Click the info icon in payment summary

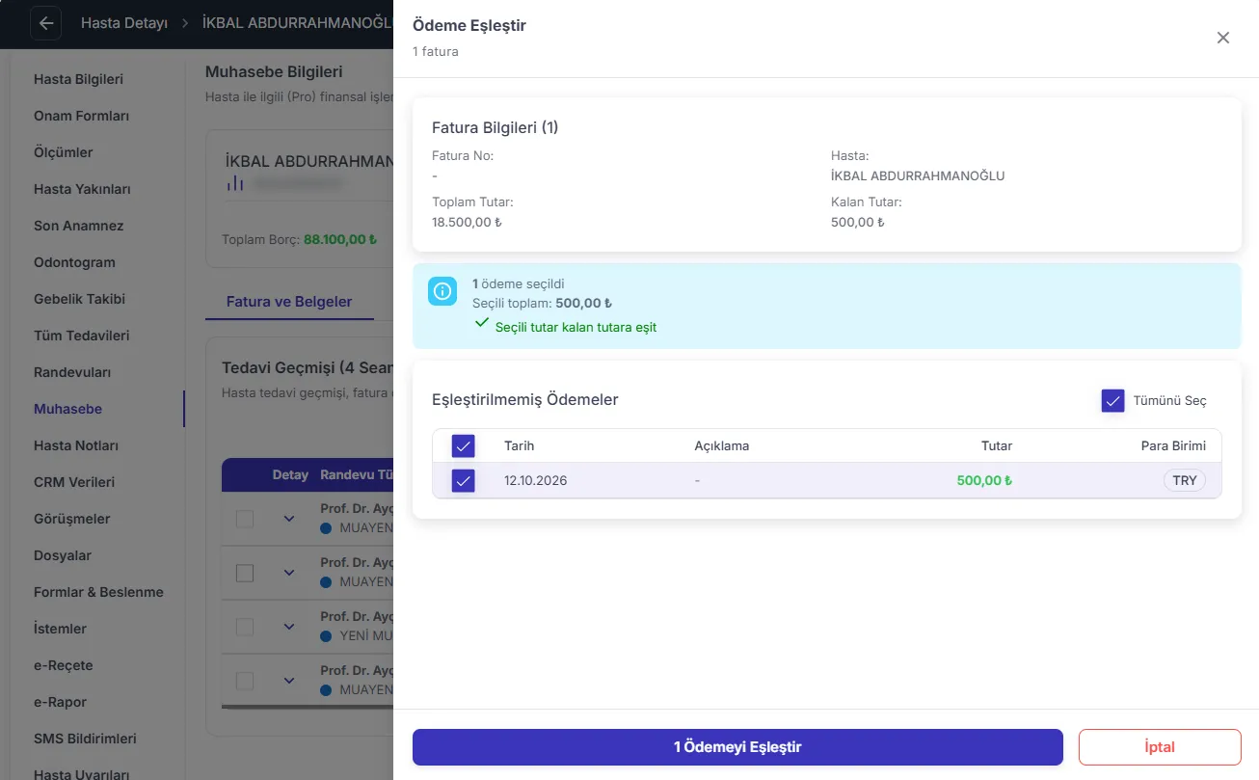(x=442, y=291)
